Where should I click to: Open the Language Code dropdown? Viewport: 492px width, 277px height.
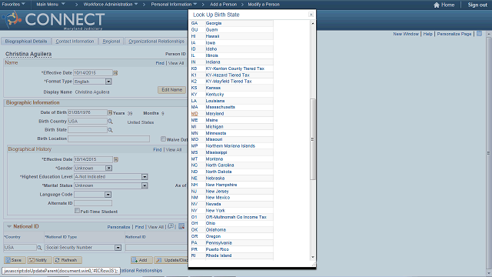(108, 195)
